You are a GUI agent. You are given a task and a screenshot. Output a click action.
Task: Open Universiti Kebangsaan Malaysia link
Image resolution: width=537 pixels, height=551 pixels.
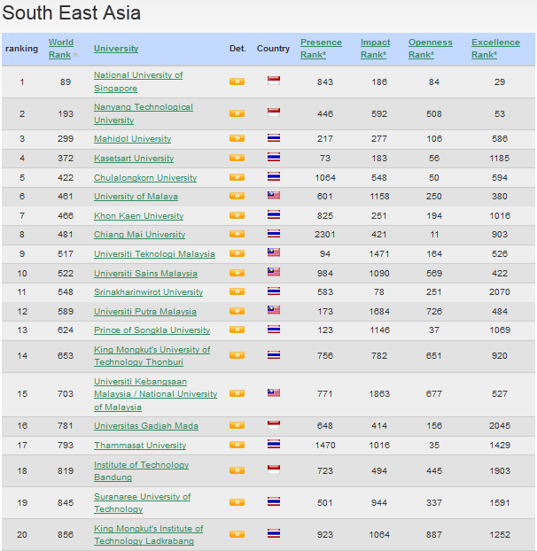(155, 394)
